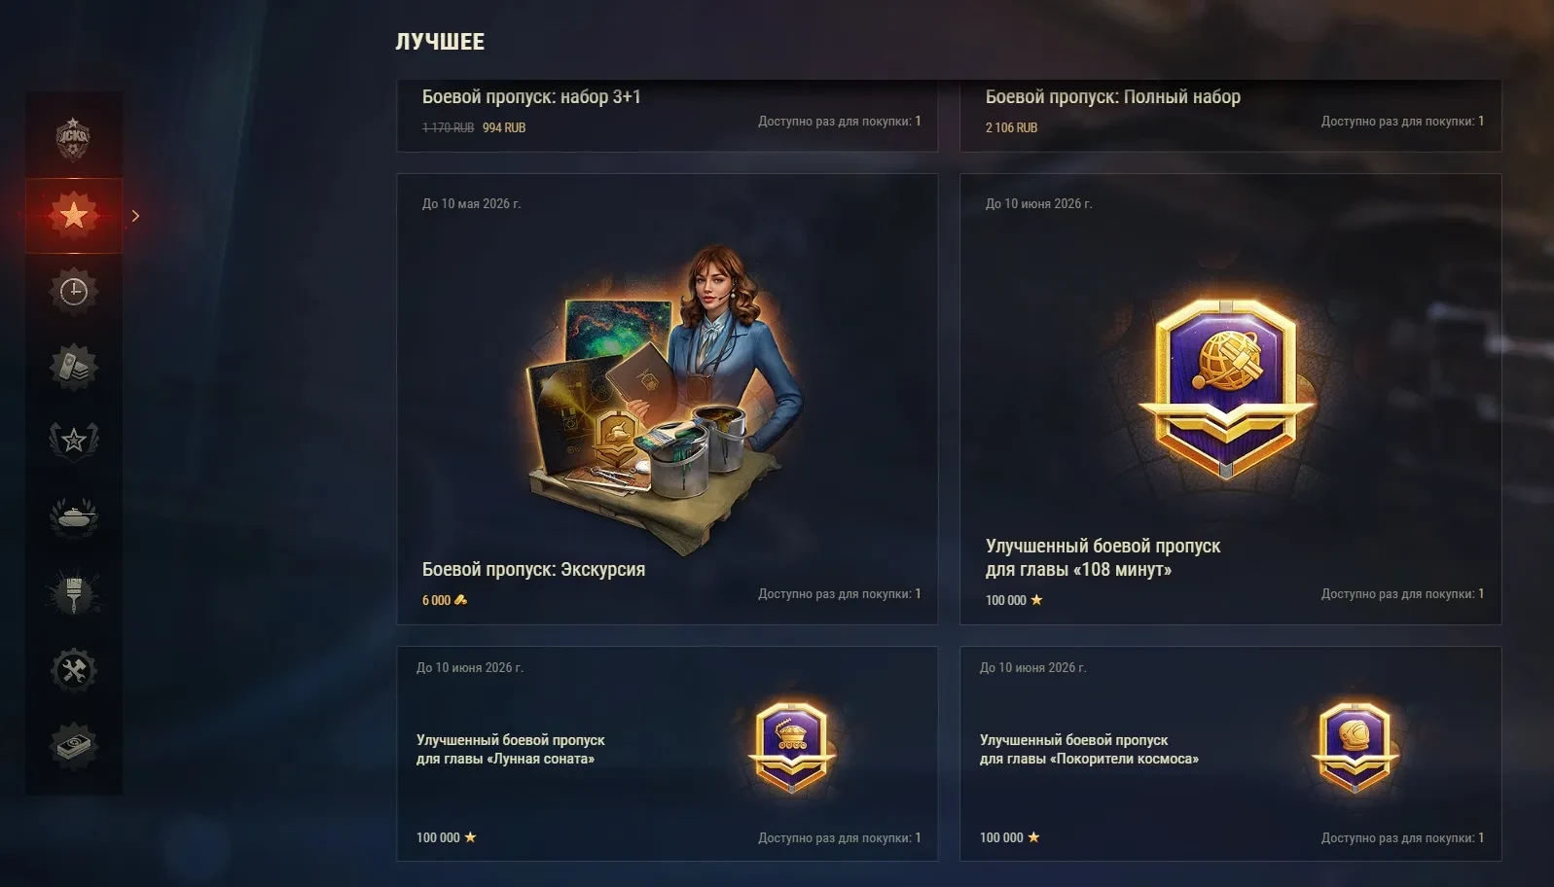The image size is (1554, 887).
Task: Open the paintbrush customization category
Action: tap(74, 592)
